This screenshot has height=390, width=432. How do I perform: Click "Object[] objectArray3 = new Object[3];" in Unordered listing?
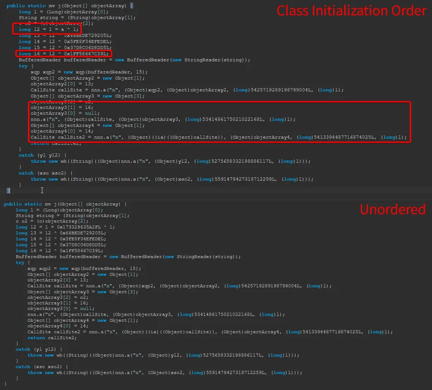click(83, 292)
